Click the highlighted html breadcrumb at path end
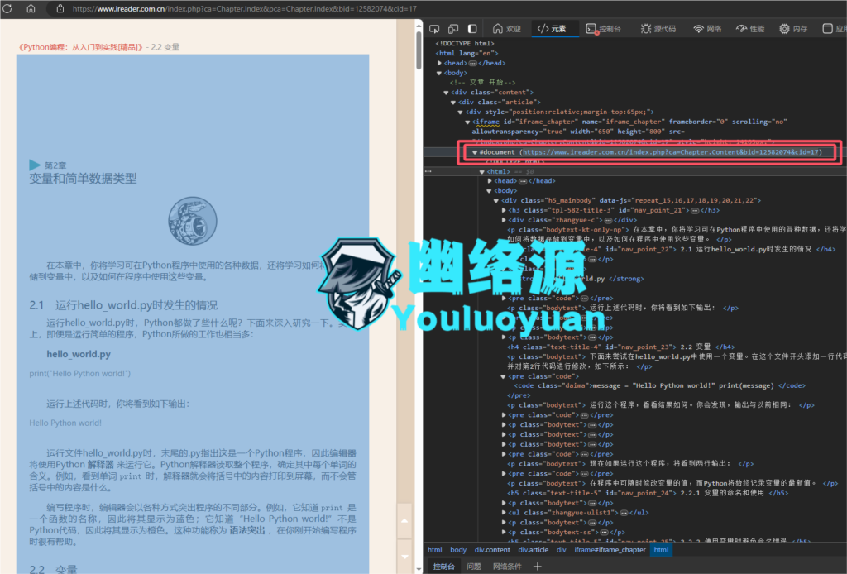The image size is (847, 574). [x=661, y=550]
